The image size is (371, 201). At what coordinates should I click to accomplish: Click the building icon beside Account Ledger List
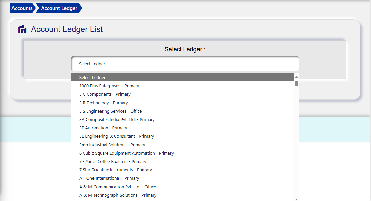tap(22, 29)
